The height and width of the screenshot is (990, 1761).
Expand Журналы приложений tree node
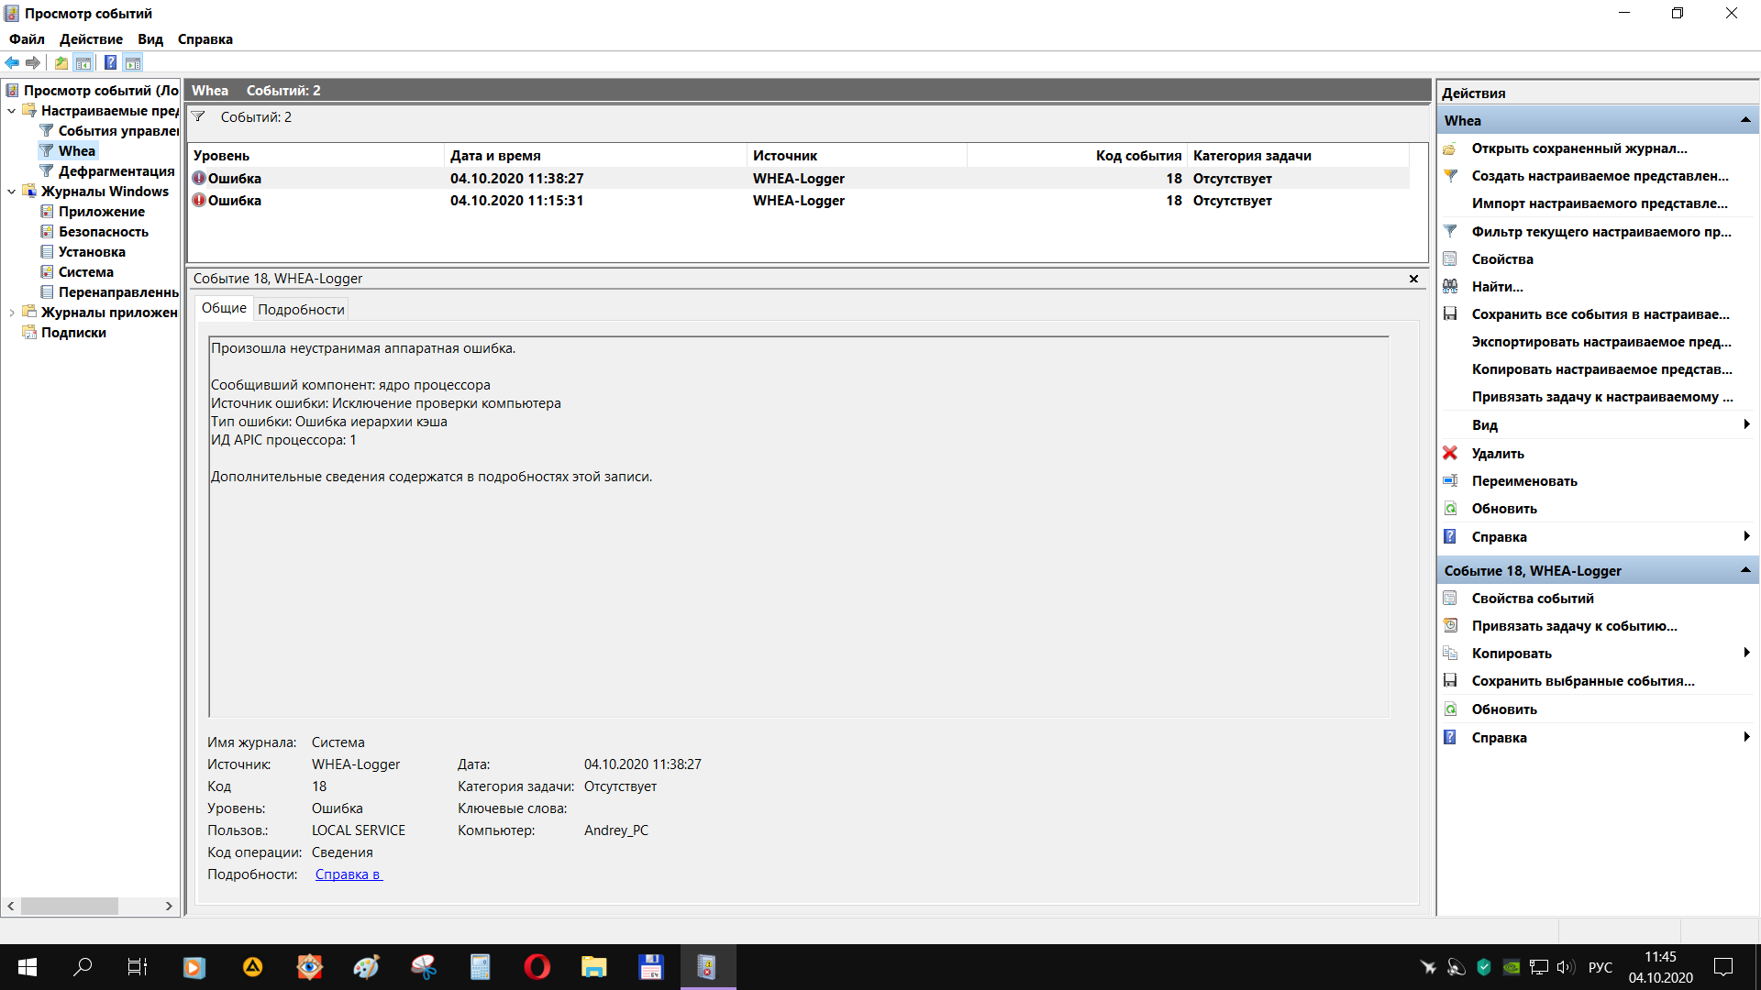pos(11,313)
